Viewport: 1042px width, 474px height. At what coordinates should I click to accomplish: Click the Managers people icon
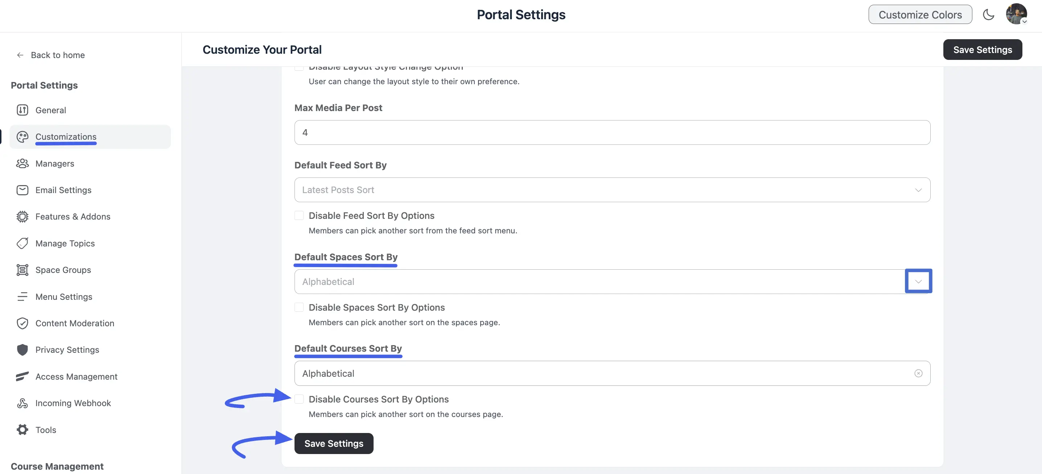[22, 164]
